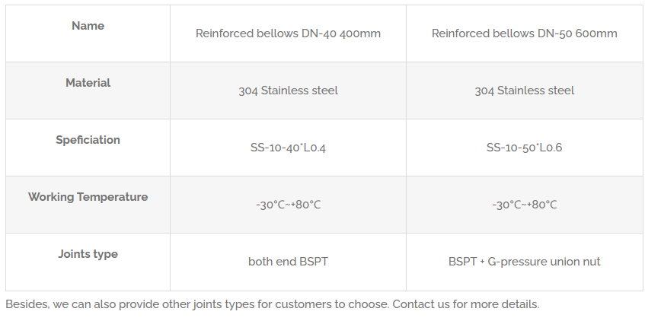Select the Reinforced bellows DN-40 400mm name

[288, 33]
